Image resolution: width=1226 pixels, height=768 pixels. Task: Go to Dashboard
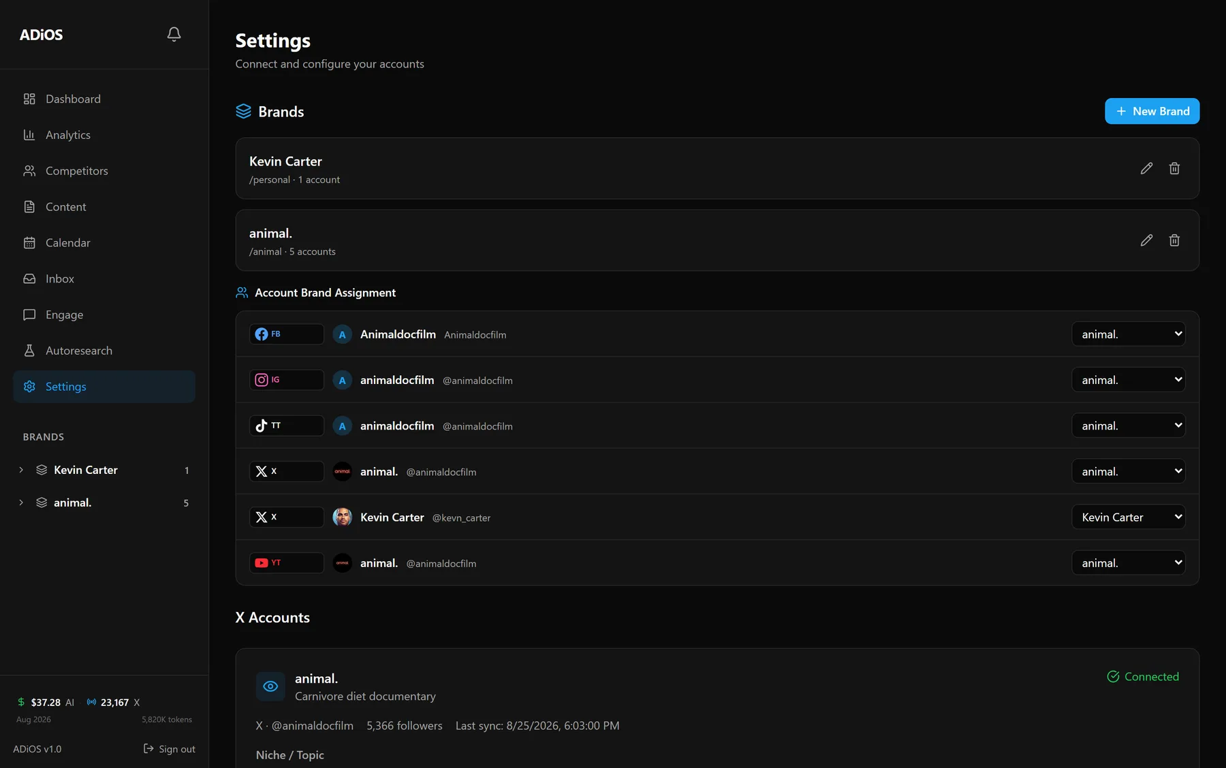point(104,99)
